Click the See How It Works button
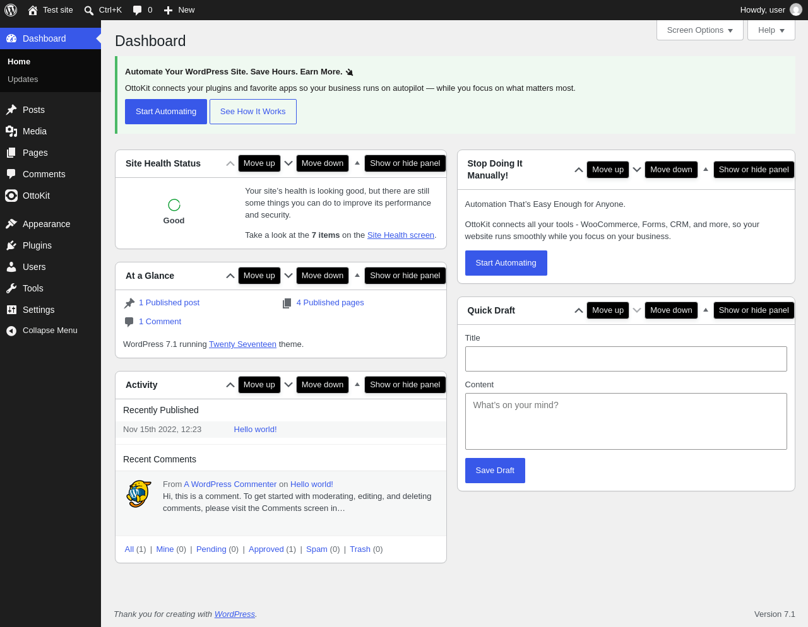Image resolution: width=808 pixels, height=627 pixels. [253, 112]
